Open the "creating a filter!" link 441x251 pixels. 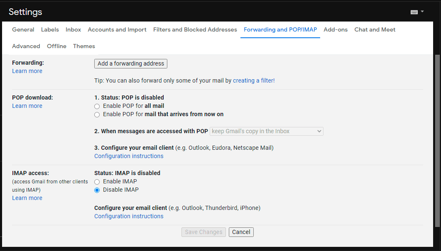[x=253, y=80]
